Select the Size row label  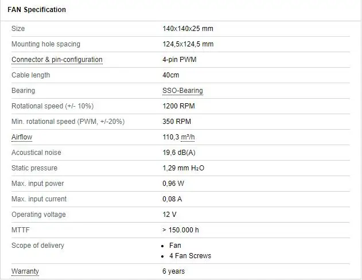18,29
